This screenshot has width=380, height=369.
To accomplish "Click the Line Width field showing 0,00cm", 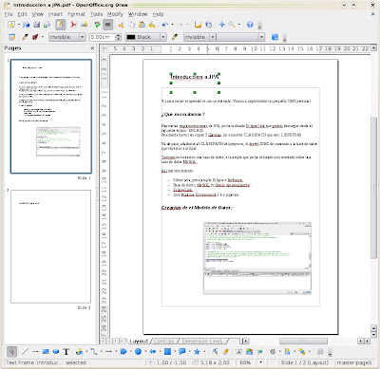I will (103, 37).
